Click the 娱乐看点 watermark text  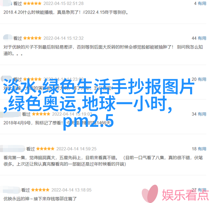coord(185,195)
